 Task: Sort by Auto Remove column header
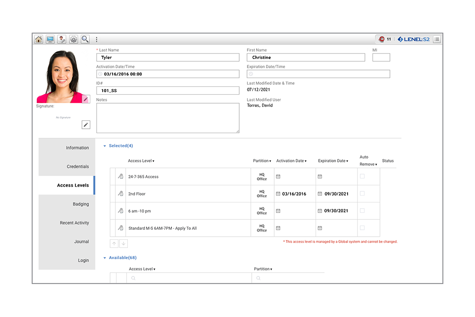tap(368, 161)
